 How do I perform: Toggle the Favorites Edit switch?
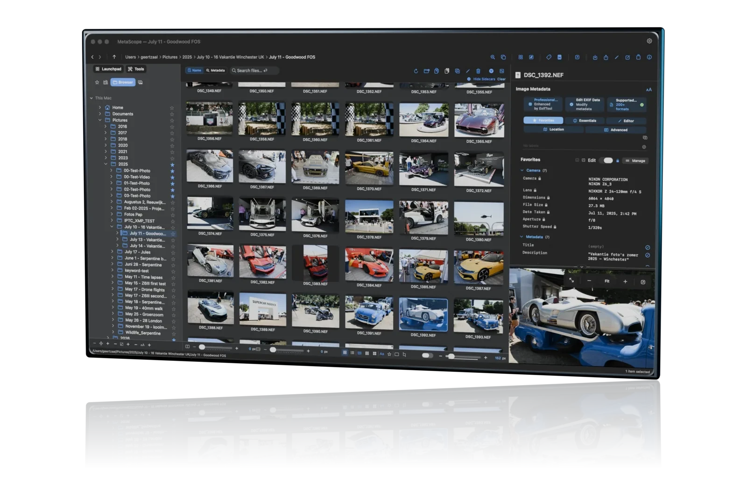click(608, 160)
